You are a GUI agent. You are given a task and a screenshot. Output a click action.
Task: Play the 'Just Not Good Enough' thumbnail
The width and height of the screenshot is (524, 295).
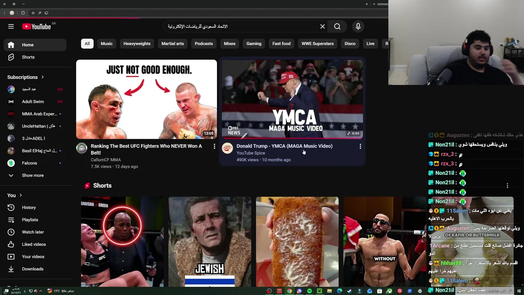[147, 100]
